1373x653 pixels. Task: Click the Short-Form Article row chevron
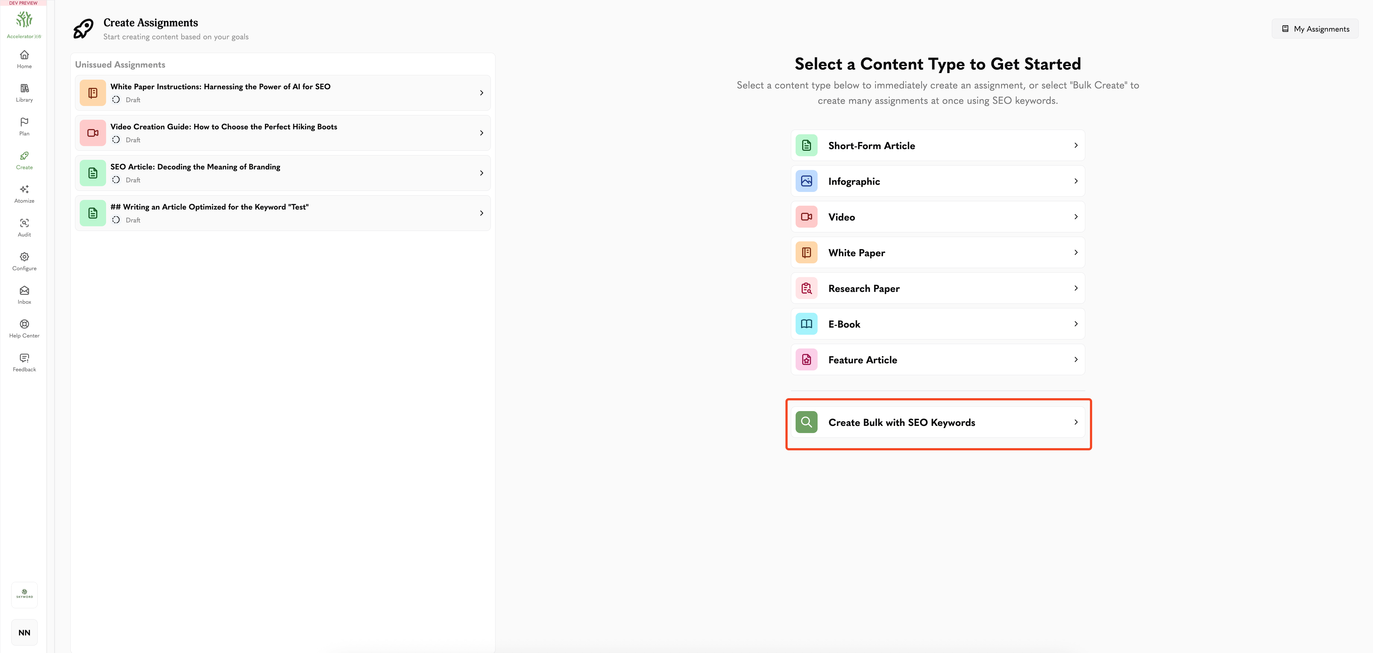1076,146
